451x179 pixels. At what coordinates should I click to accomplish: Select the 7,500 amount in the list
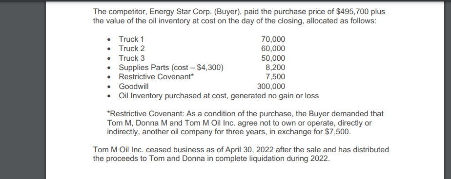pyautogui.click(x=275, y=77)
